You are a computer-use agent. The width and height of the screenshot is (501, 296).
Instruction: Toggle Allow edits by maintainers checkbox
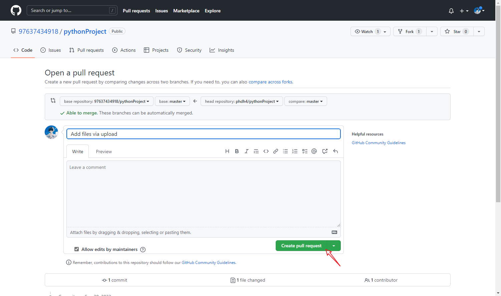[76, 249]
